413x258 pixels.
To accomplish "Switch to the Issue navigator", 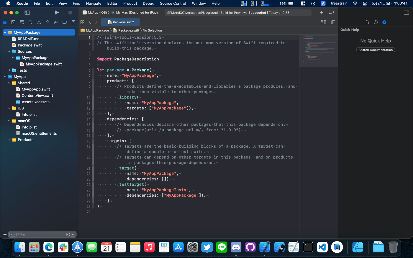I will pos(39,22).
